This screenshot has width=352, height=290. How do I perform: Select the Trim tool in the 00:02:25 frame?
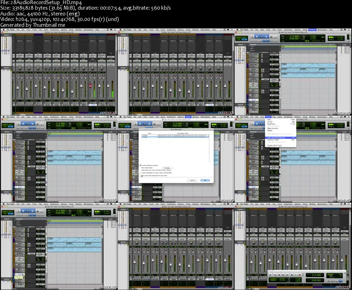[257, 36]
